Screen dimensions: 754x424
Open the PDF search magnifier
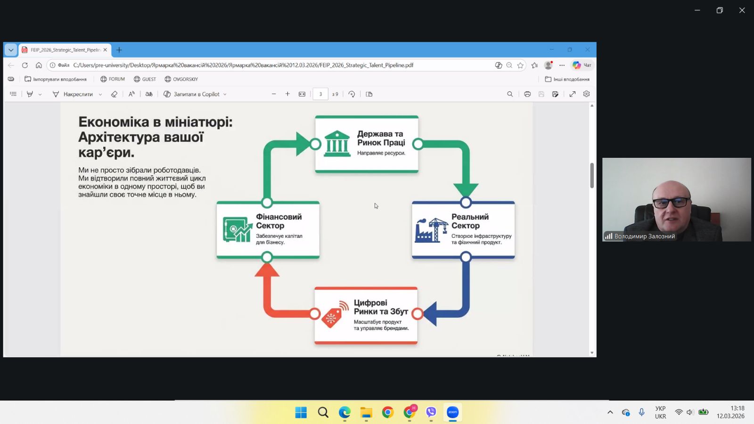[x=510, y=94]
